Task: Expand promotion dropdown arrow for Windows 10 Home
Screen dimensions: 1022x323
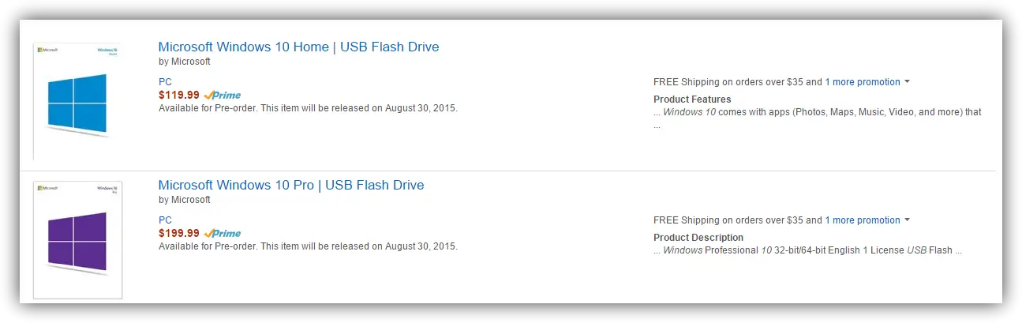Action: (x=908, y=82)
